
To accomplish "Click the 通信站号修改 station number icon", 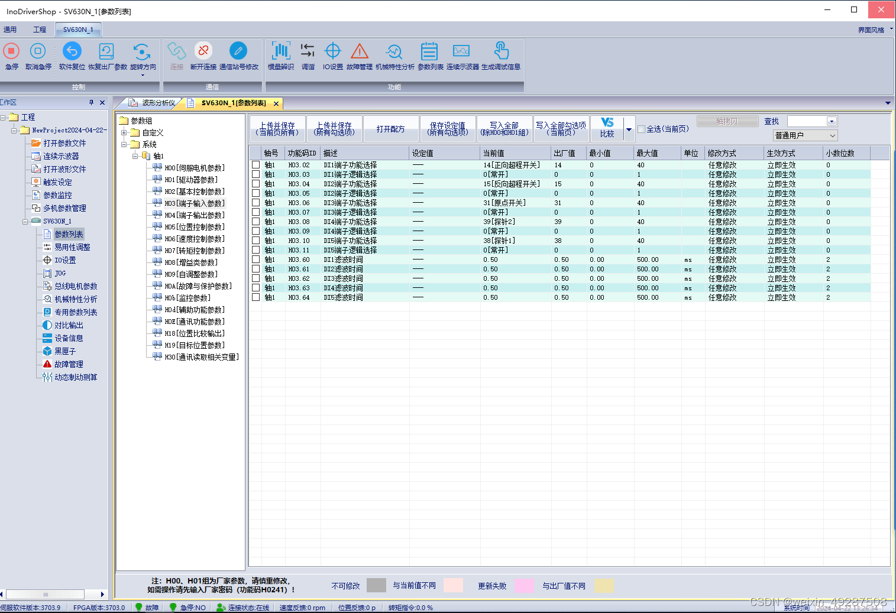I will pos(238,51).
